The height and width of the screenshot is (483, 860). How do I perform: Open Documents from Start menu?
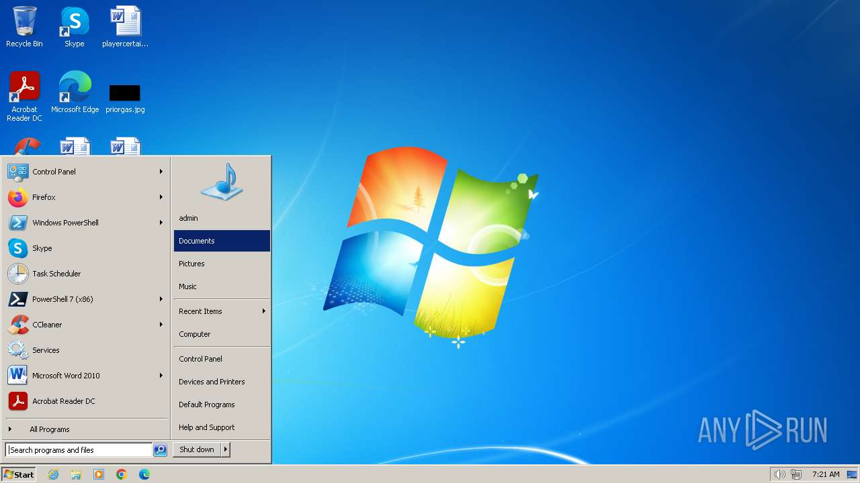tap(222, 241)
